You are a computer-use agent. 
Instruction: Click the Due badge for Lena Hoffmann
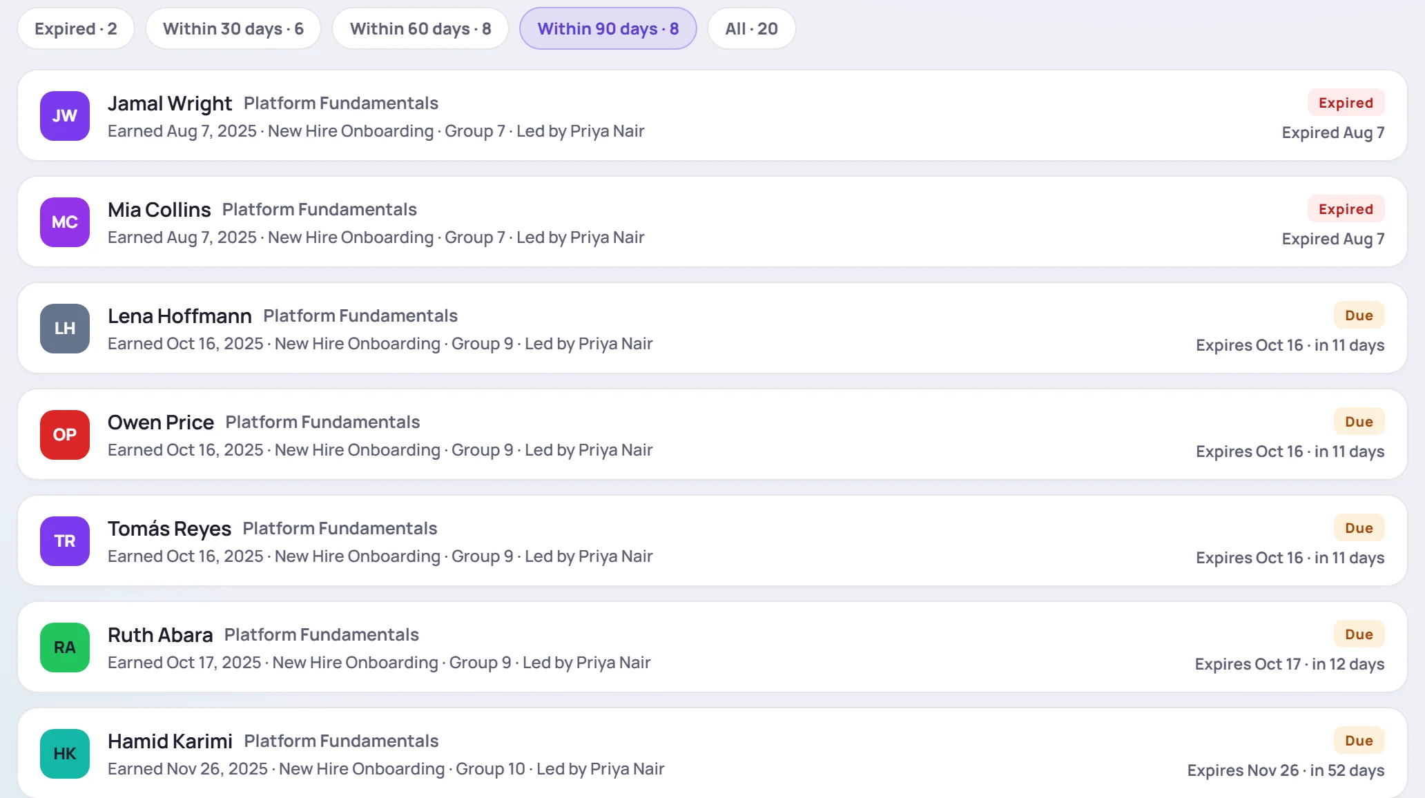pyautogui.click(x=1359, y=315)
